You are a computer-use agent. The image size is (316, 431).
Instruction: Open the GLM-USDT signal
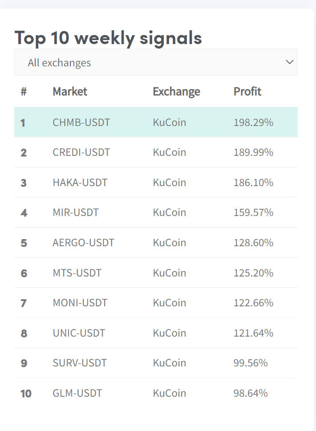(x=77, y=393)
